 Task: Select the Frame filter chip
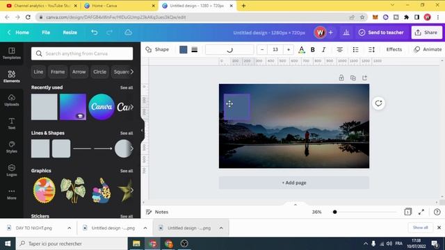pos(58,72)
